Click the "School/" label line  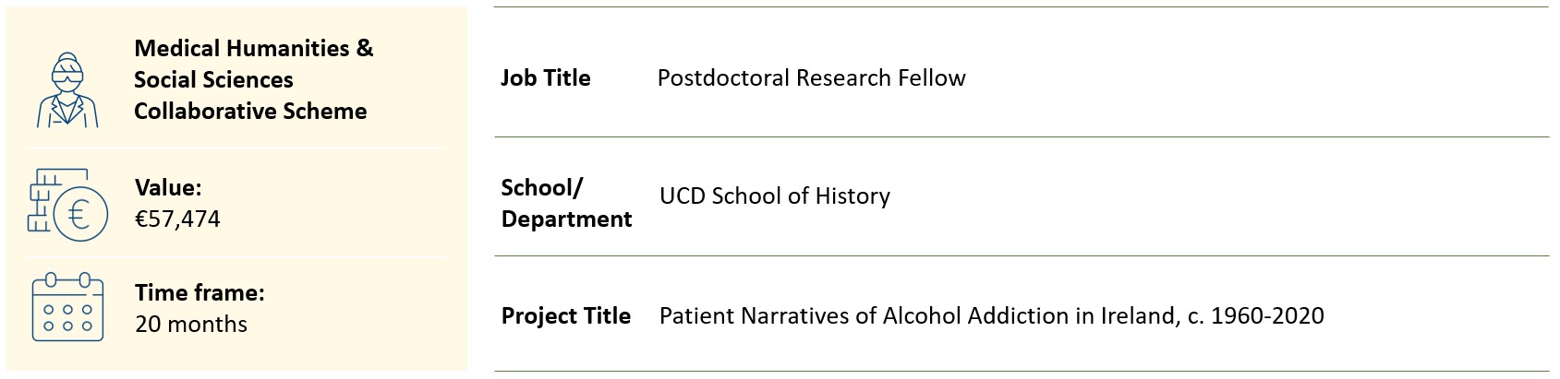coord(541,187)
